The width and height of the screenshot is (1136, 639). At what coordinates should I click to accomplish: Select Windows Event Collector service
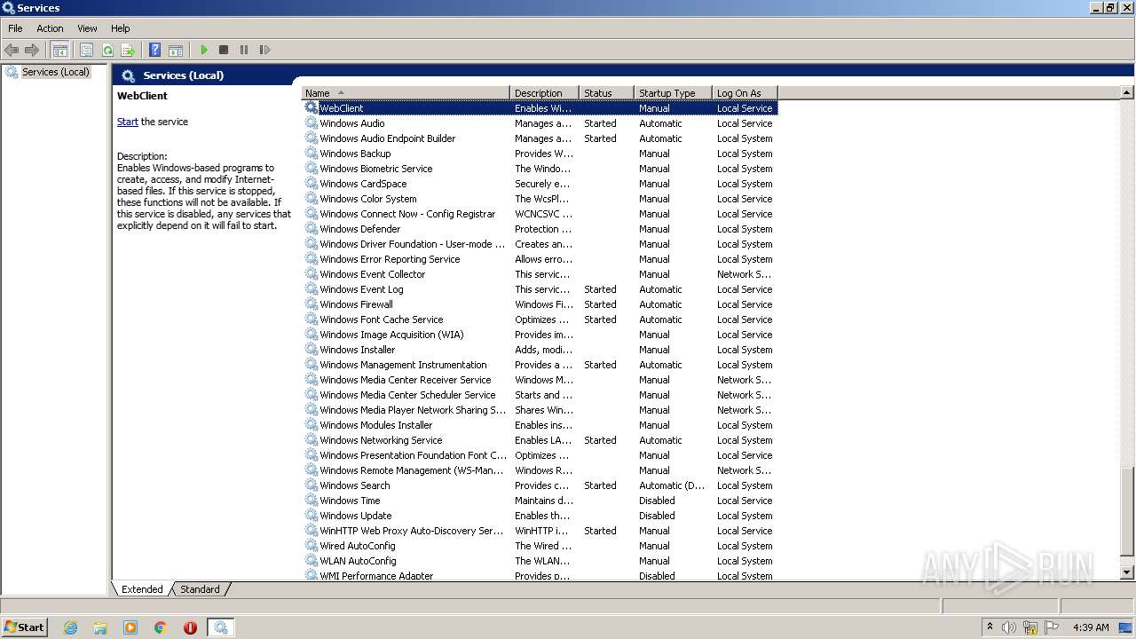(x=540, y=274)
